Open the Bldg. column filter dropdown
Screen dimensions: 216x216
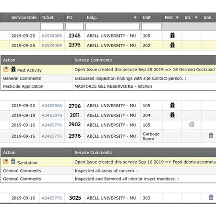point(135,18)
